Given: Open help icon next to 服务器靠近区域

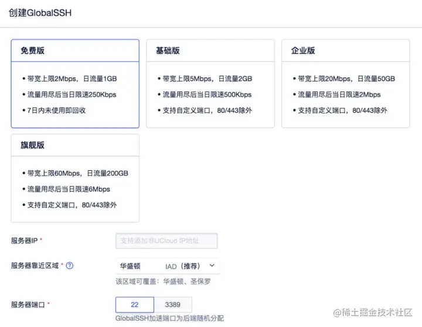Looking at the screenshot, I should point(70,266).
